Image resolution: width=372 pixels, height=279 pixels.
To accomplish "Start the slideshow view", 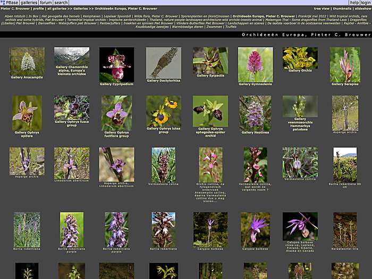I will click(363, 9).
